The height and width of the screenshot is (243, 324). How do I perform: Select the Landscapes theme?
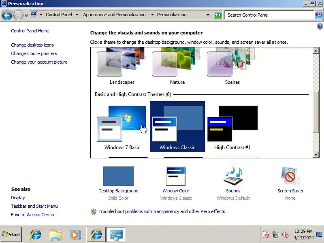pos(122,66)
